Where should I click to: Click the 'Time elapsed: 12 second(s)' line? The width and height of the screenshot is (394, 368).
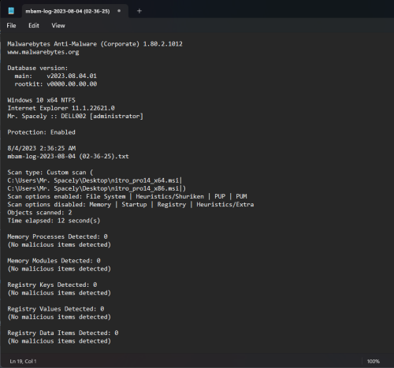click(54, 221)
